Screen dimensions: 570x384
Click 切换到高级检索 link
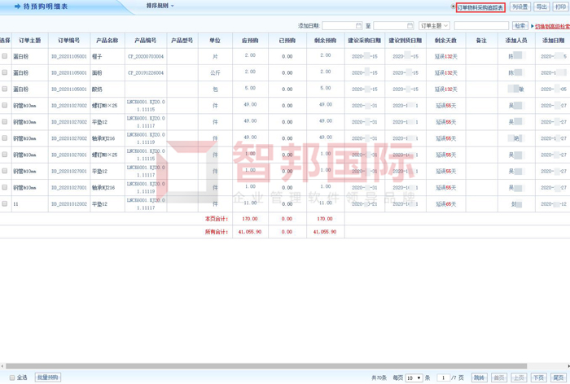pos(552,26)
